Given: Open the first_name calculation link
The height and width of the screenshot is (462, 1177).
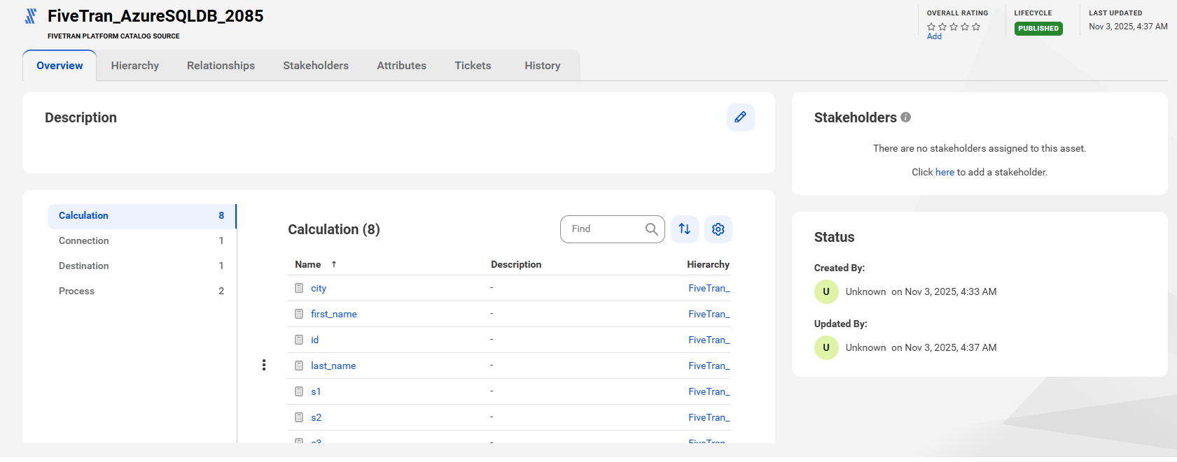Looking at the screenshot, I should coord(334,314).
